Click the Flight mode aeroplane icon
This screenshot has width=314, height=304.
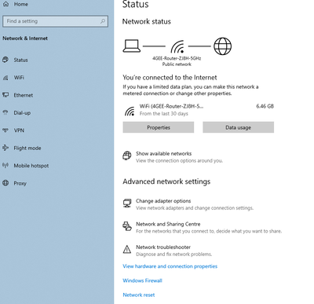[5, 148]
